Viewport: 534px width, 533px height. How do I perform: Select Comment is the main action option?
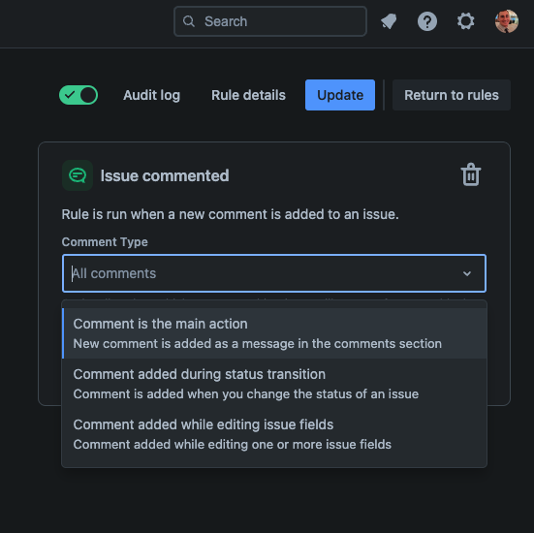274,333
